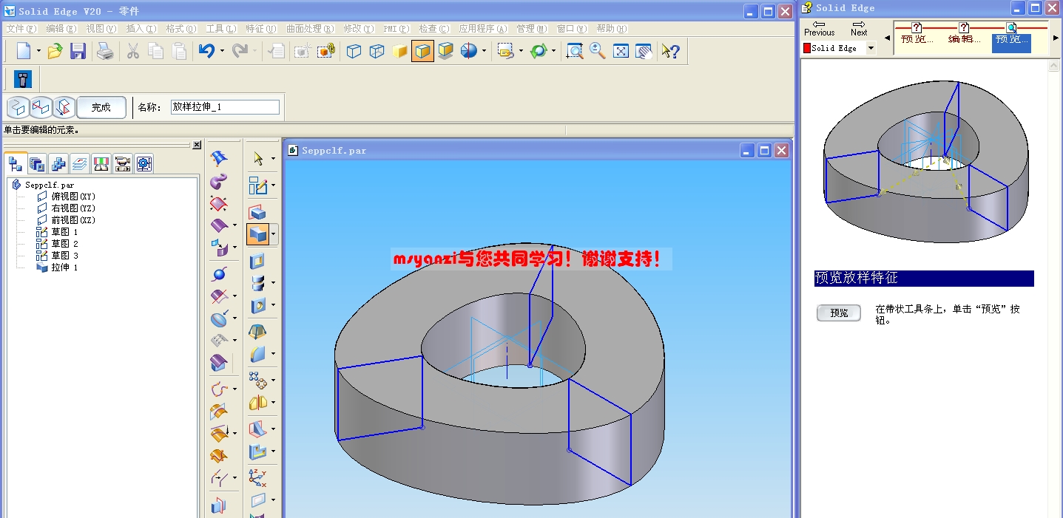Click the 完成 finish button
This screenshot has height=518, width=1063.
pyautogui.click(x=101, y=107)
